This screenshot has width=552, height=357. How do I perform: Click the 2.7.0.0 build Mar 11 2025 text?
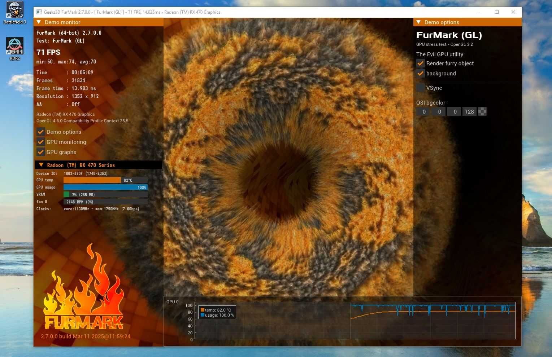(86, 336)
